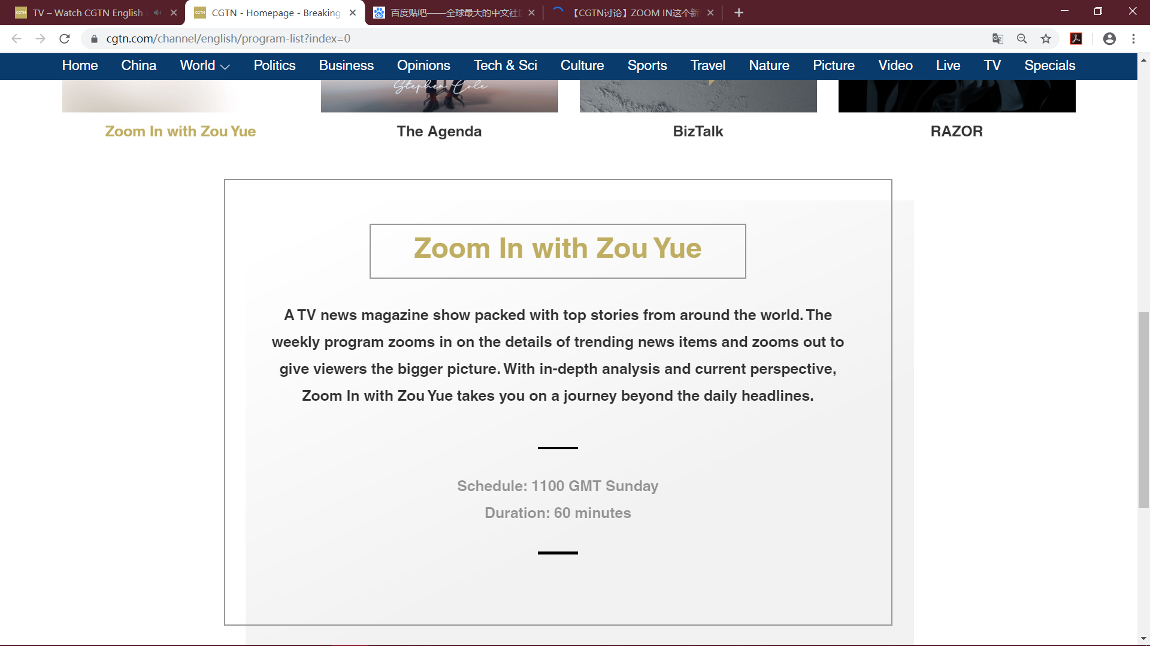This screenshot has width=1150, height=646.
Task: Click the RAZOR program thumbnail image
Action: pyautogui.click(x=957, y=96)
